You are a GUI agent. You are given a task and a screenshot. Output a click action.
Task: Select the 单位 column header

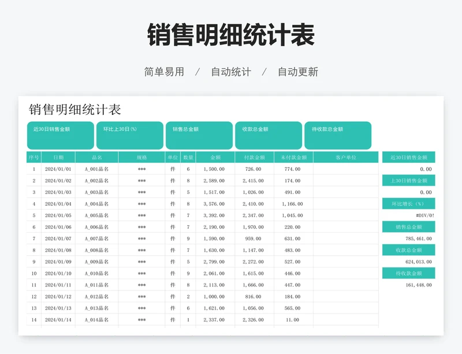pyautogui.click(x=173, y=158)
